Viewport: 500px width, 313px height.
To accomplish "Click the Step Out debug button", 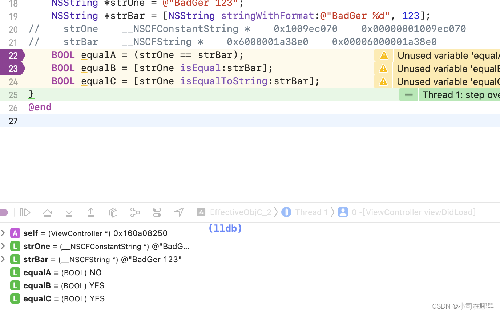I will [x=91, y=212].
